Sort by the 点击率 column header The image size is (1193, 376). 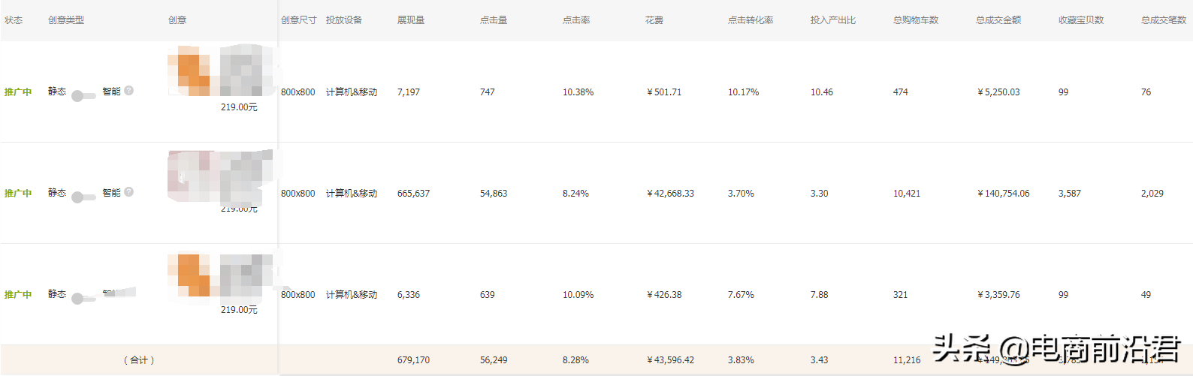click(x=576, y=20)
